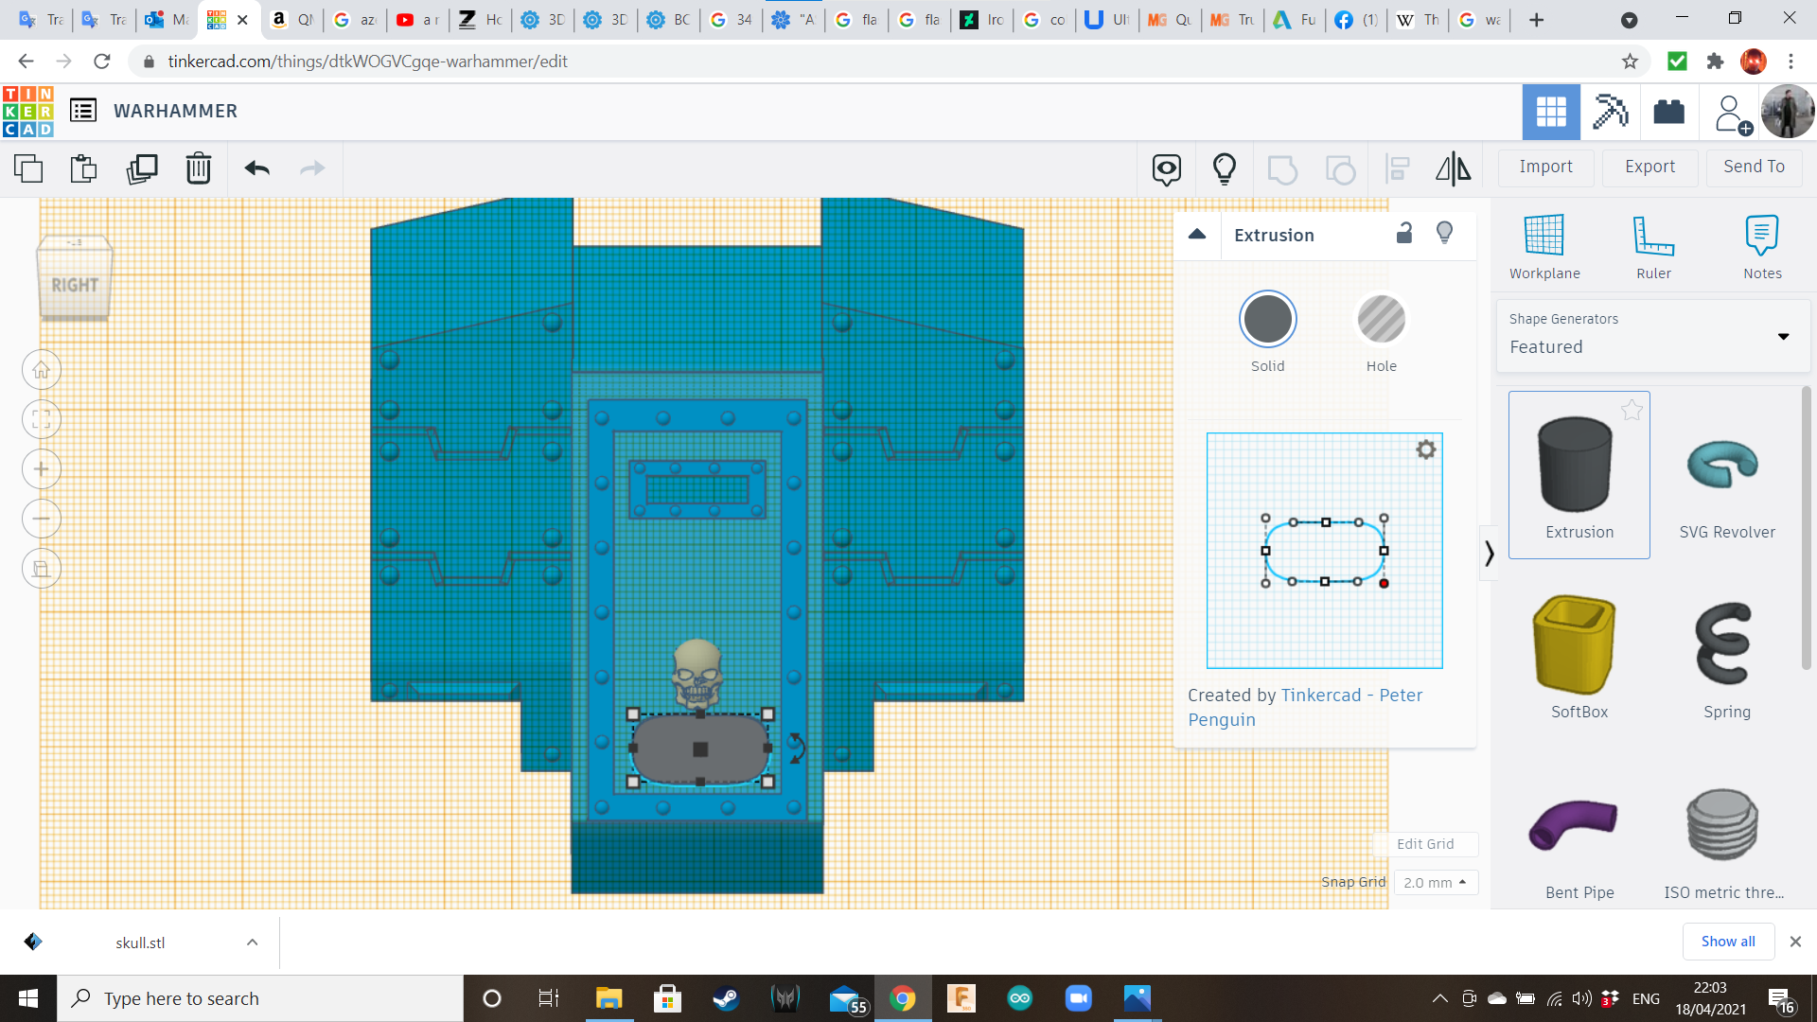Set shape to Solid
The height and width of the screenshot is (1022, 1817).
pyautogui.click(x=1267, y=320)
